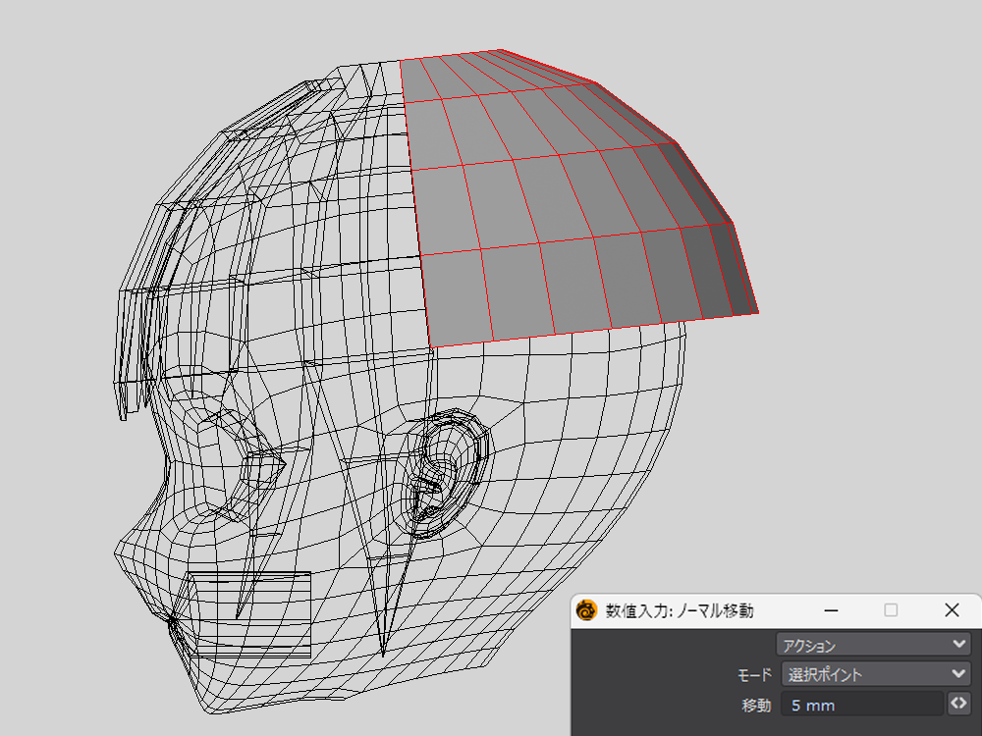
Task: Click the モード label in the dialog
Action: tap(755, 675)
